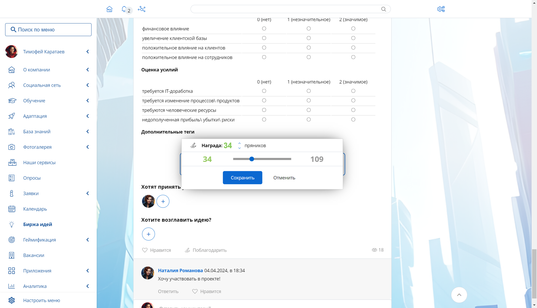Click the scroll-to-top arrow button
The image size is (537, 308).
pyautogui.click(x=459, y=295)
